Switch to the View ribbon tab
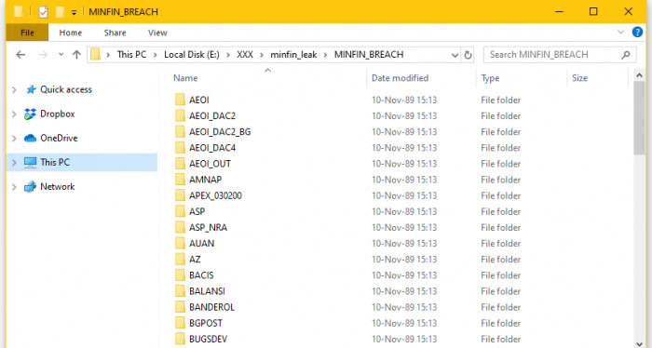652x348 pixels. (x=157, y=33)
